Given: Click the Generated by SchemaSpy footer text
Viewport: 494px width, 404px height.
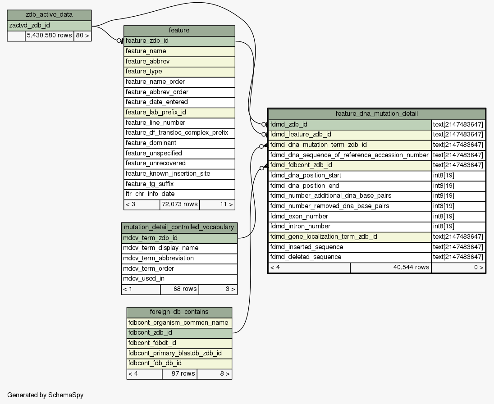Looking at the screenshot, I should (46, 395).
